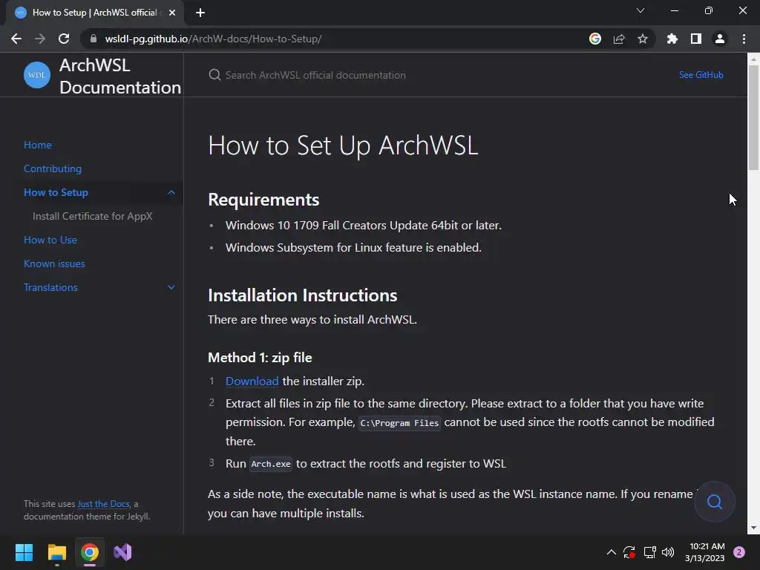Click the magnifier icon in search bar
Viewport: 760px width, 570px height.
(x=214, y=75)
